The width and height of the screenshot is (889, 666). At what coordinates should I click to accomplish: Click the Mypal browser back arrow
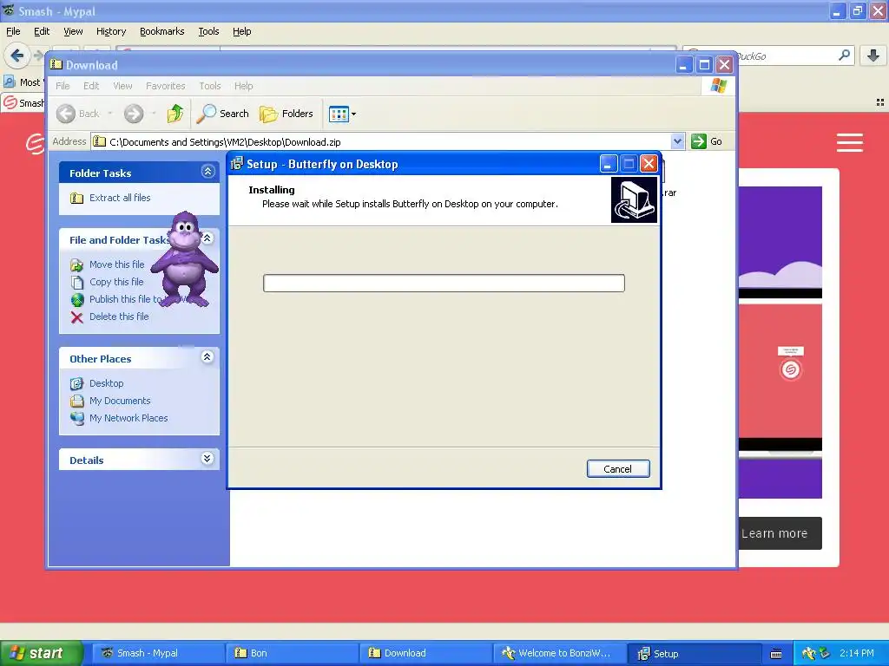(17, 55)
